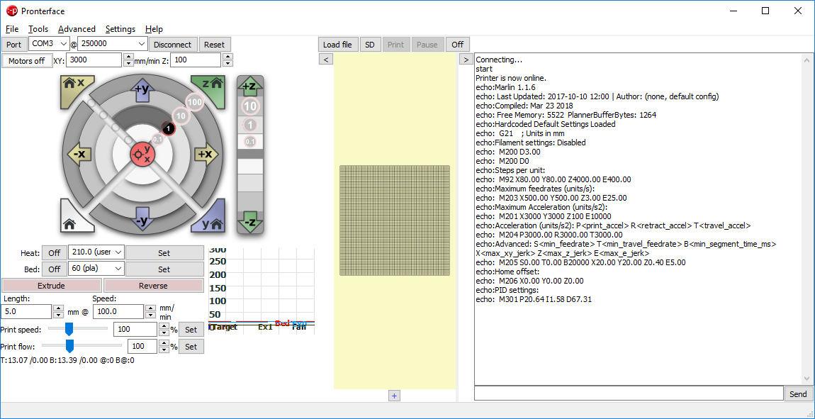Click the Print flow slider handle
The height and width of the screenshot is (419, 815).
[69, 346]
